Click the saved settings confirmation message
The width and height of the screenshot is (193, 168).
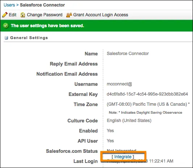[47, 26]
